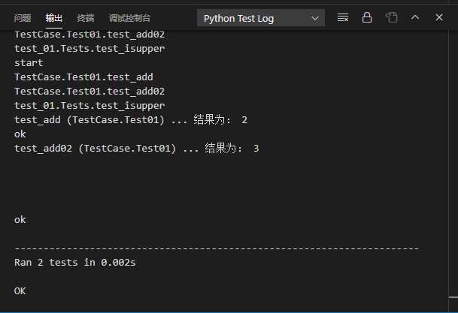Select the 输出 tab

point(54,18)
